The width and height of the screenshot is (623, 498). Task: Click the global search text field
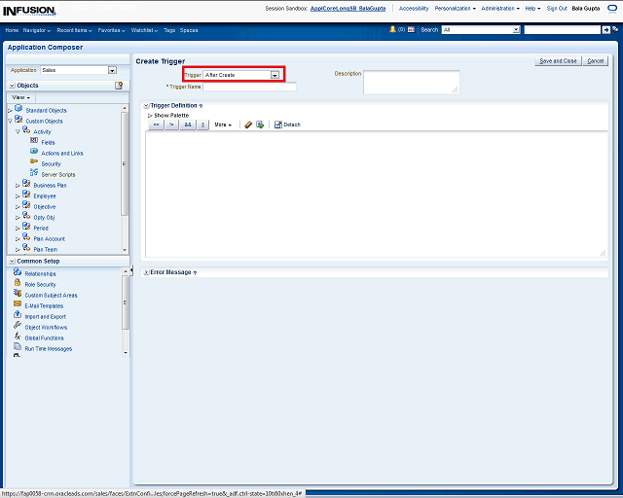pos(563,30)
